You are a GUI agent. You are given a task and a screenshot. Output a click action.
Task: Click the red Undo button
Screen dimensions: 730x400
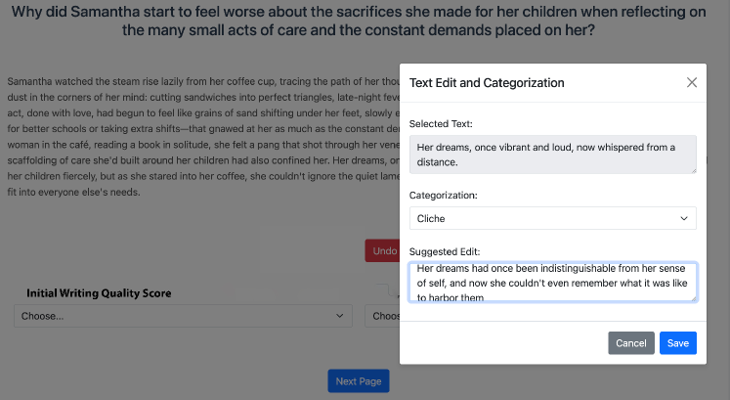(x=382, y=251)
